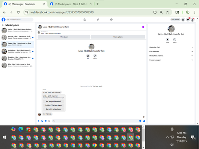Click the back arrow beside Marketplace
The width and height of the screenshot is (199, 149).
[3, 25]
